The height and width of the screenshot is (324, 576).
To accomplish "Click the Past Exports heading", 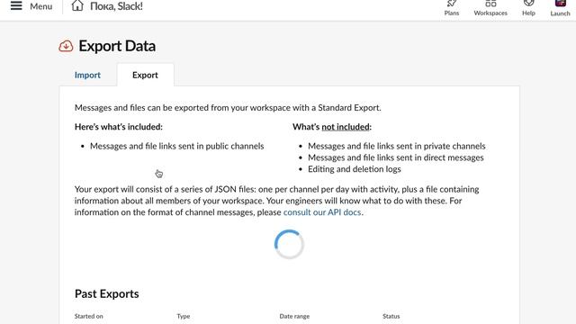I will pos(106,294).
